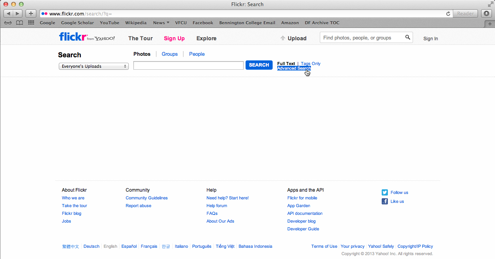Switch to the Groups search tab
Image resolution: width=495 pixels, height=259 pixels.
169,54
